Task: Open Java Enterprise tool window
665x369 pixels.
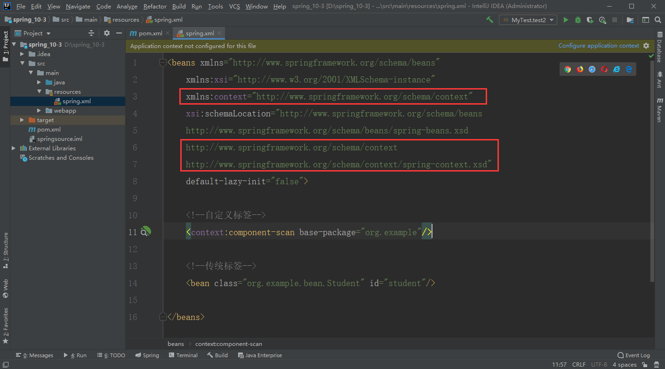Action: pyautogui.click(x=260, y=355)
